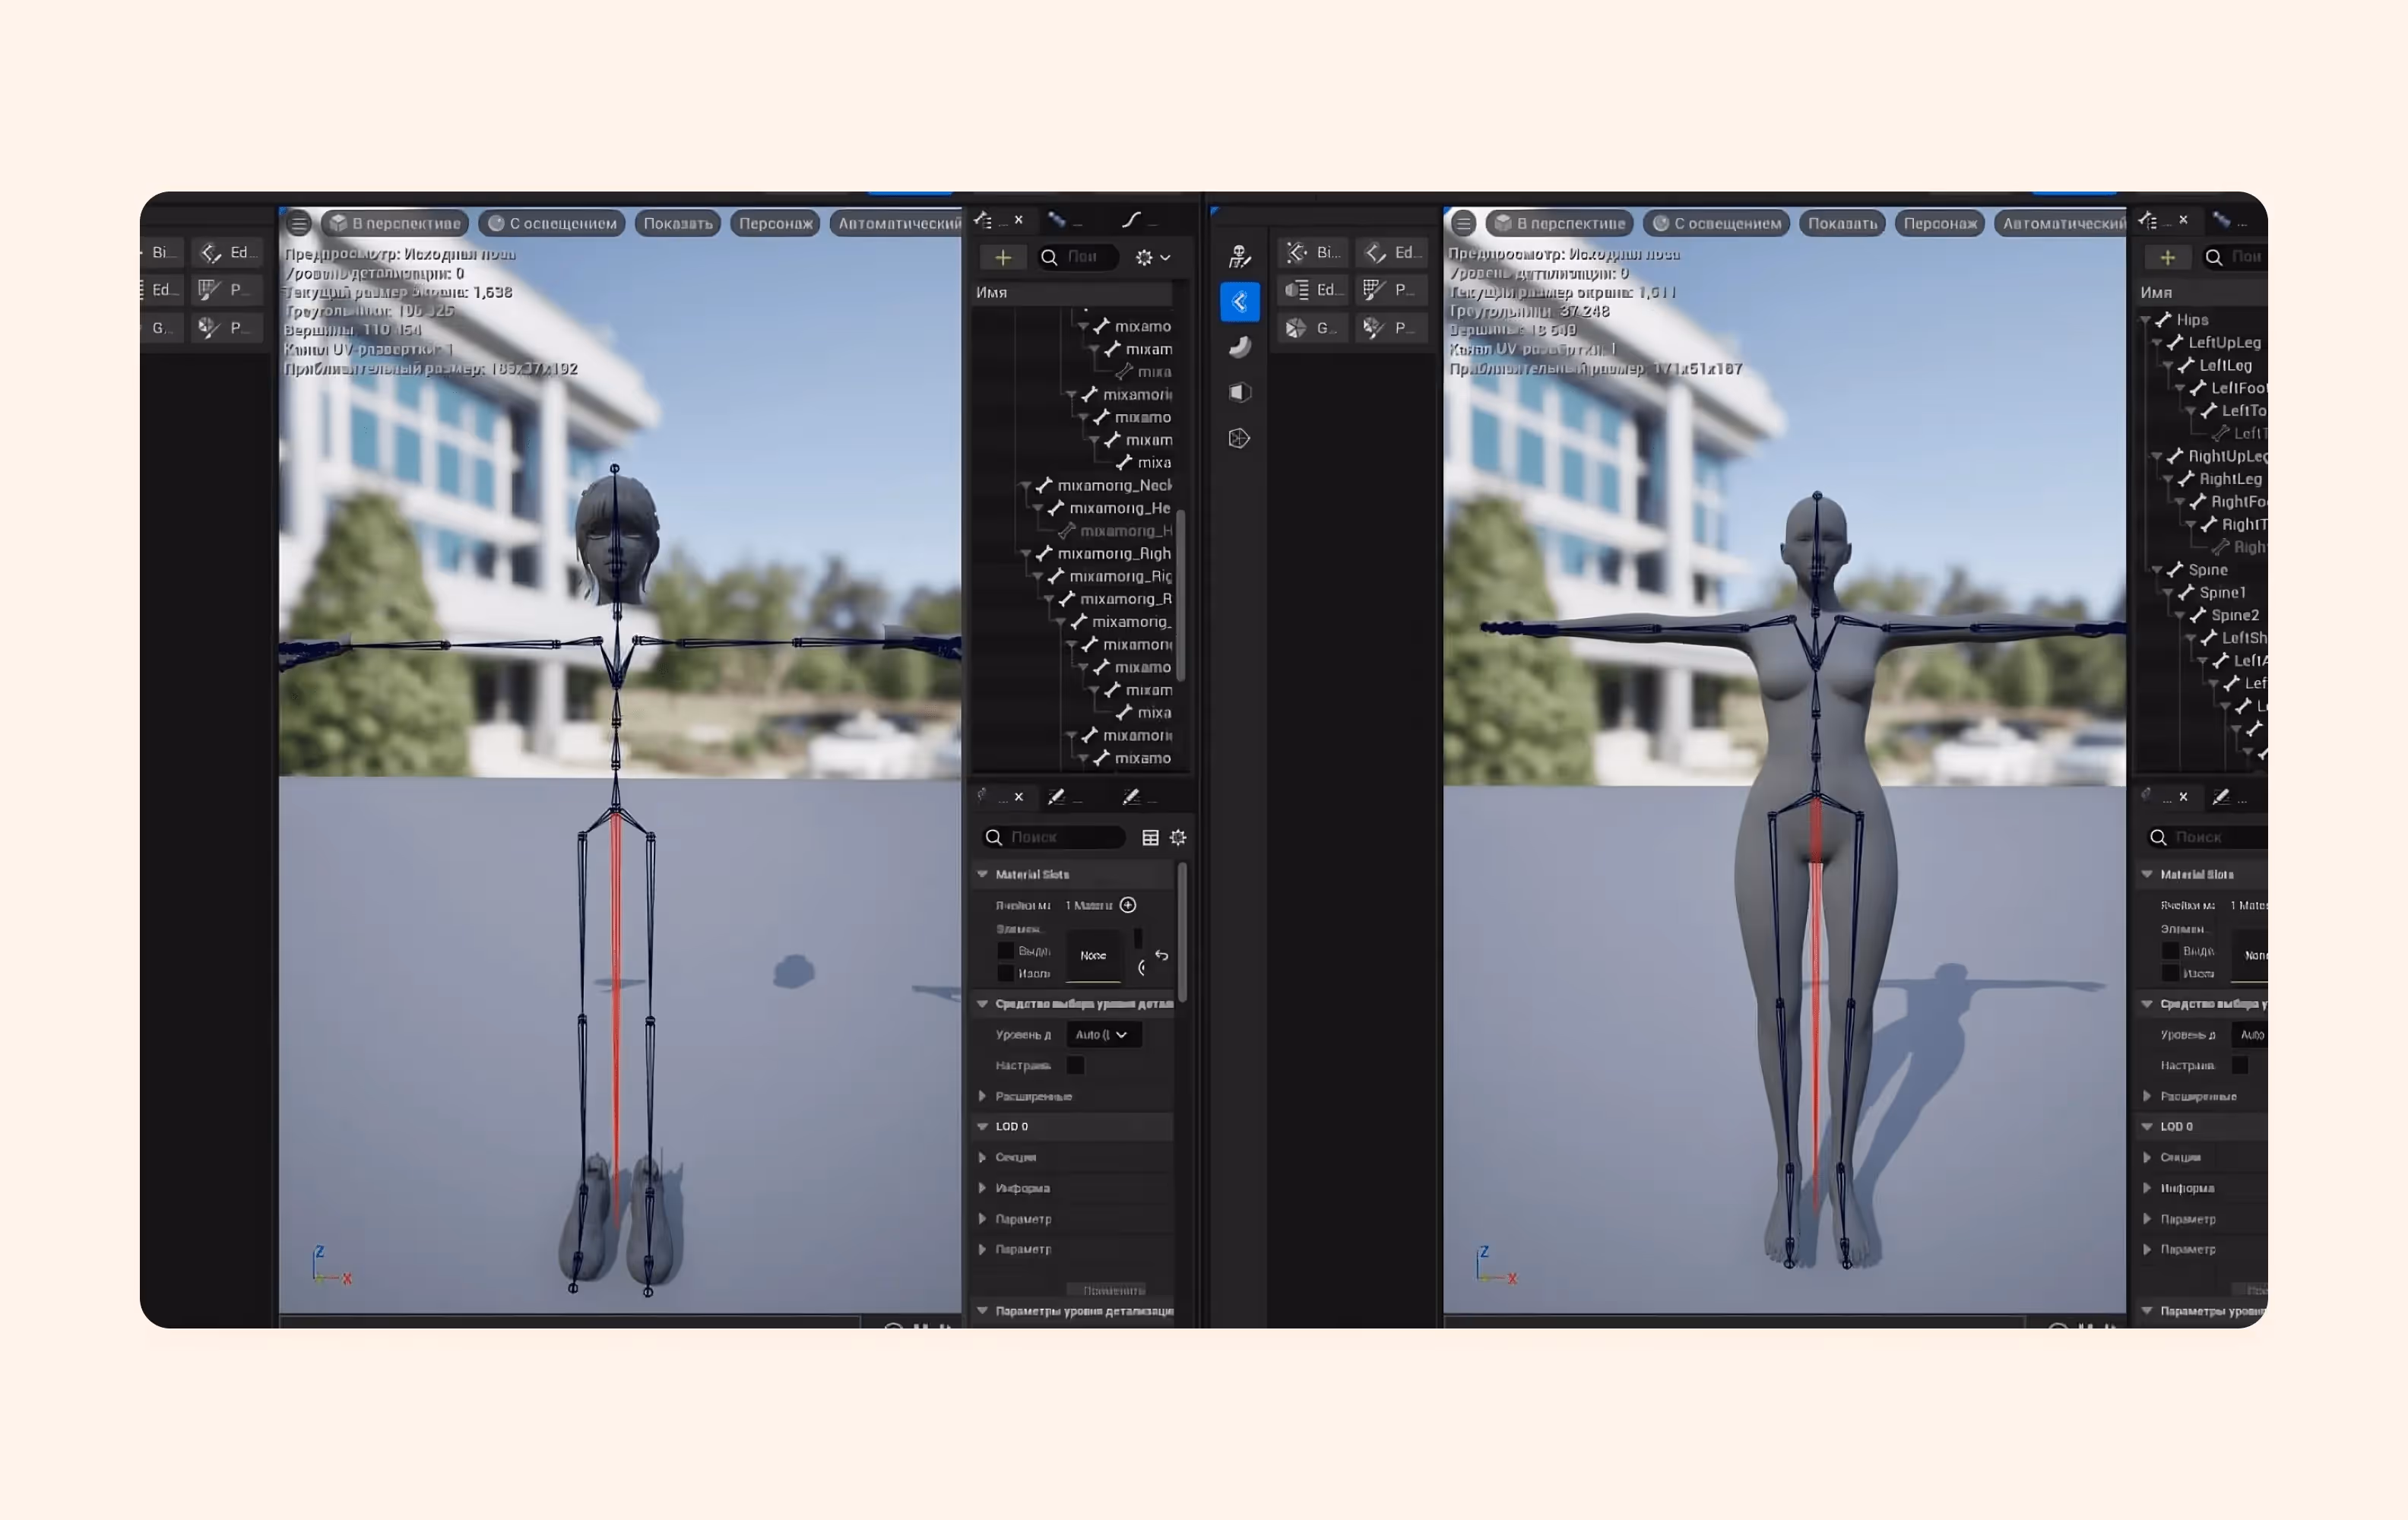Open the Показать menu in the left viewport
2408x1520 pixels.
pyautogui.click(x=677, y=223)
